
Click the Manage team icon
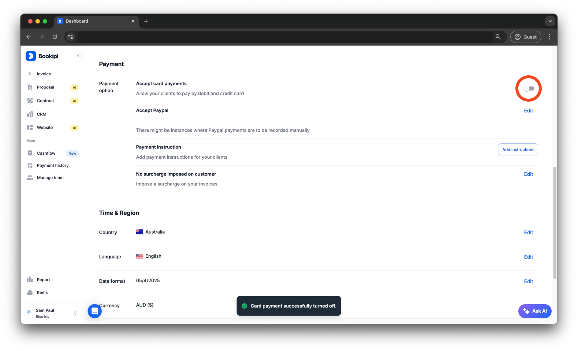coord(30,178)
